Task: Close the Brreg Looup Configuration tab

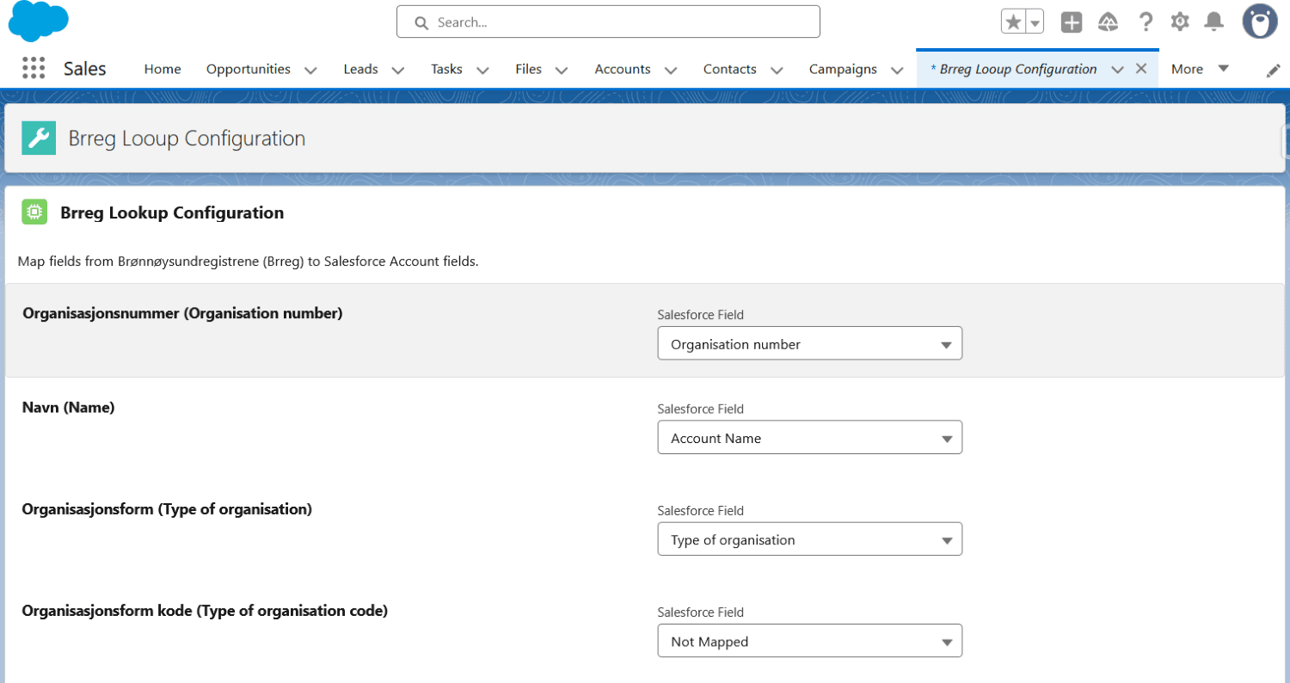Action: 1141,69
